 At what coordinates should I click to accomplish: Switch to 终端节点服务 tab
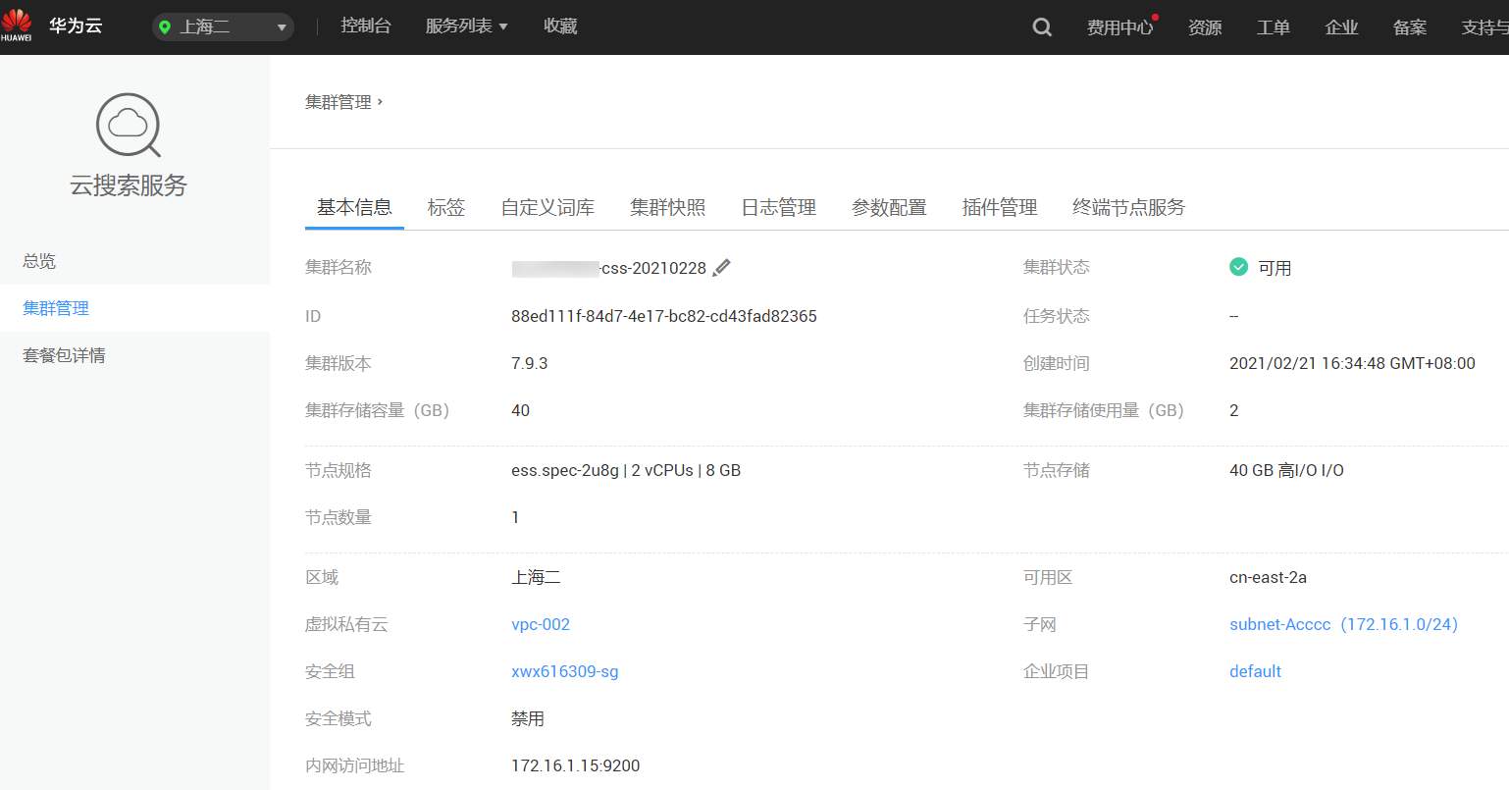click(x=1128, y=207)
